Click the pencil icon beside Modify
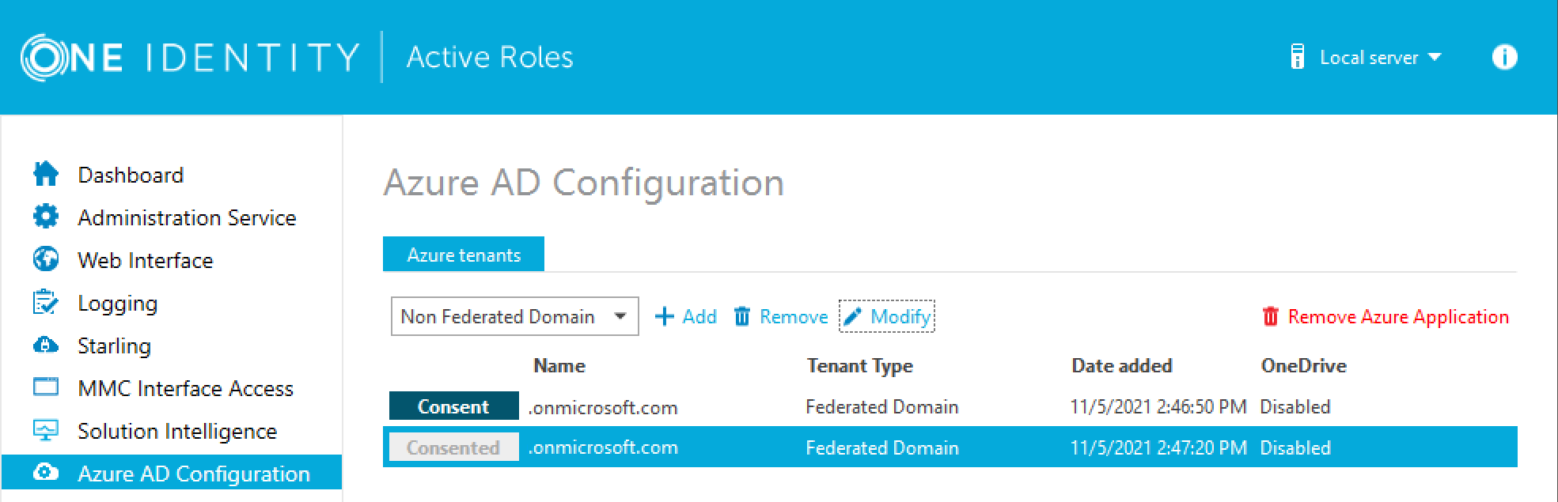The width and height of the screenshot is (1558, 502). (852, 317)
